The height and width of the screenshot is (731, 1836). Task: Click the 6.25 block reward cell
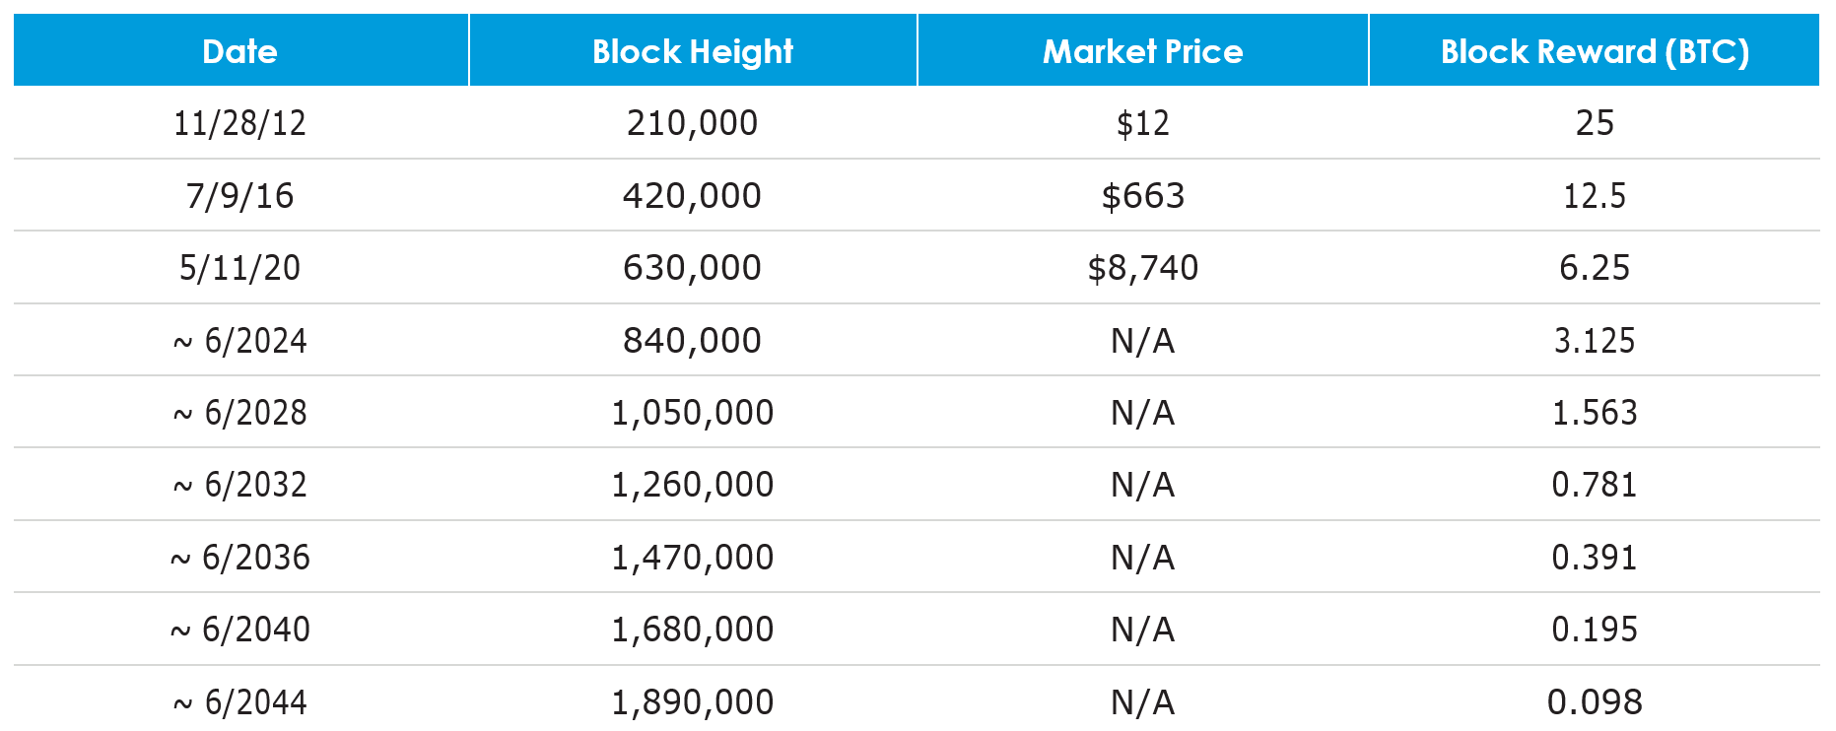[1594, 268]
